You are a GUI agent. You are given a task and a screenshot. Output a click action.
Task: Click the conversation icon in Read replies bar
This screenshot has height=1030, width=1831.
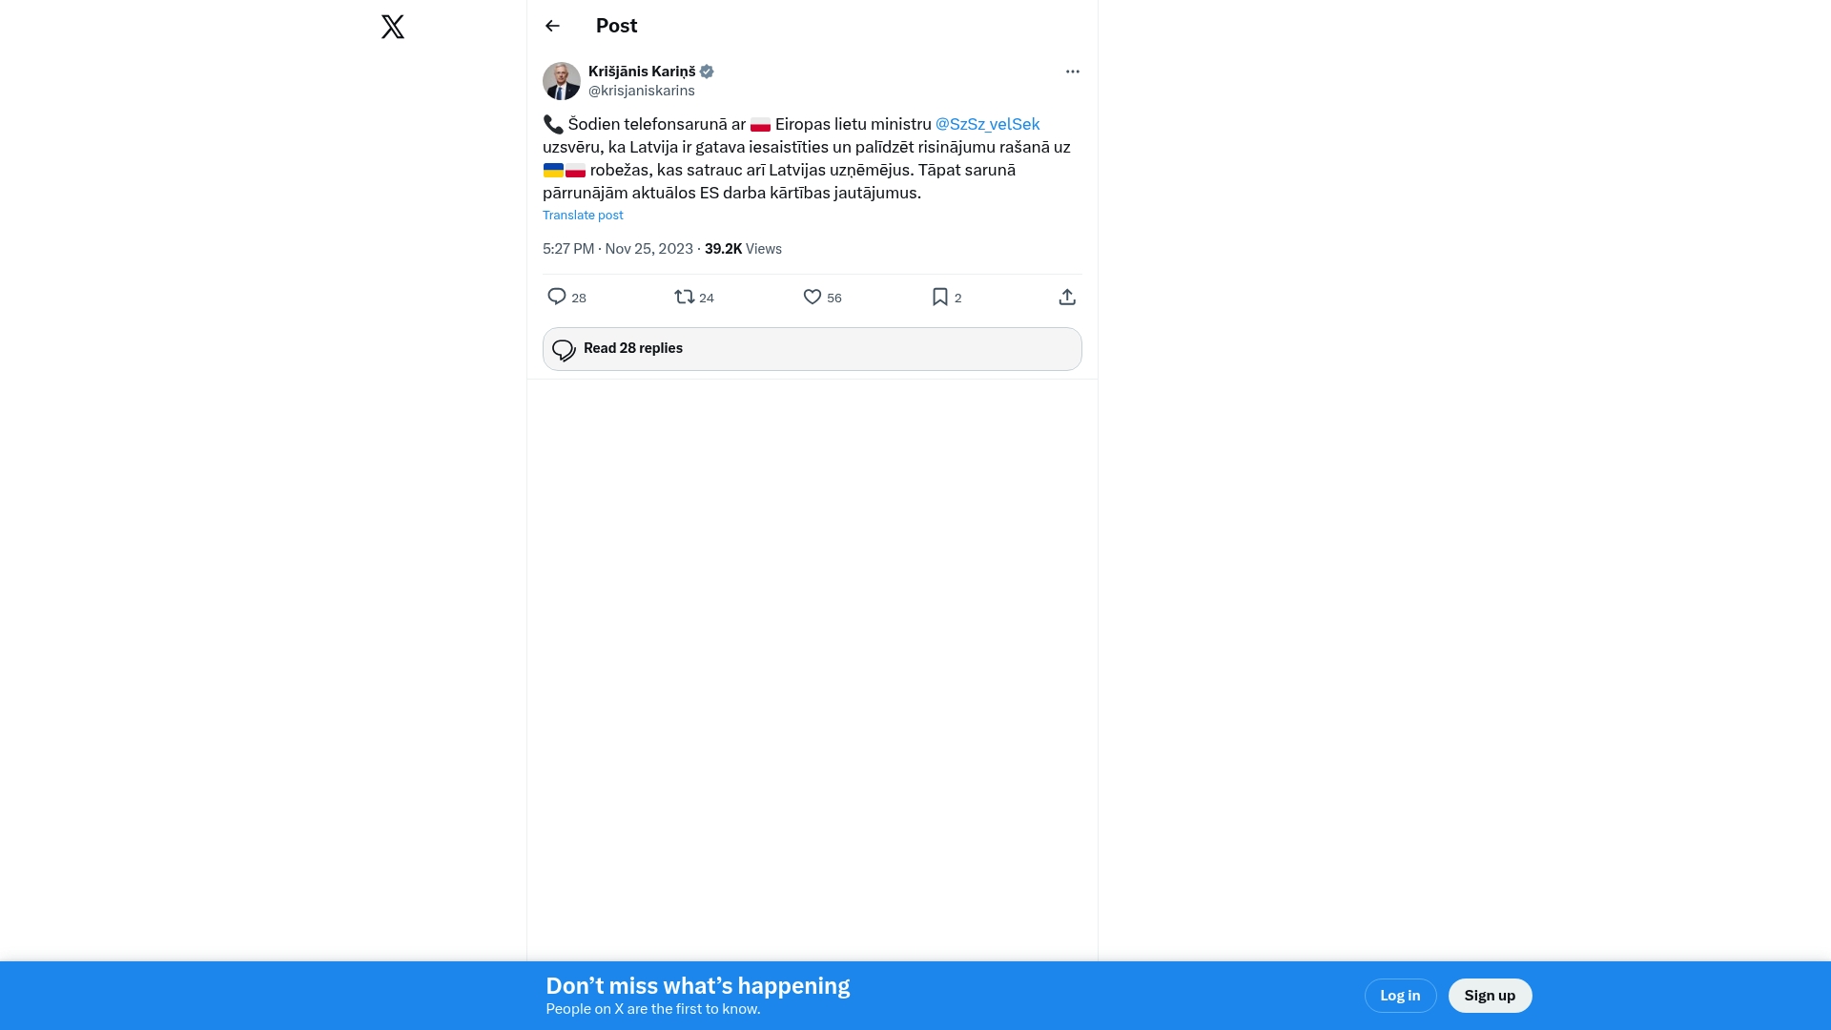click(x=564, y=350)
